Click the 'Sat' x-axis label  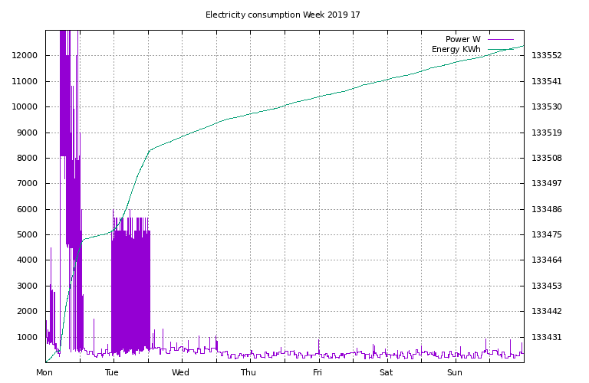click(x=387, y=372)
